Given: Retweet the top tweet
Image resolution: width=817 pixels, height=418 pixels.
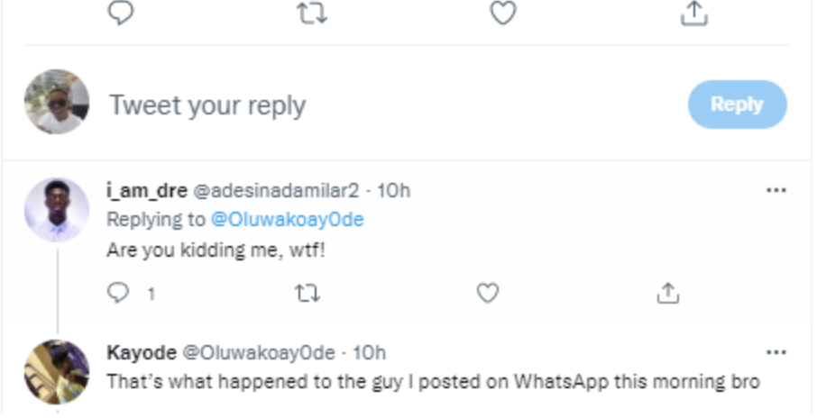Looking at the screenshot, I should pyautogui.click(x=311, y=13).
